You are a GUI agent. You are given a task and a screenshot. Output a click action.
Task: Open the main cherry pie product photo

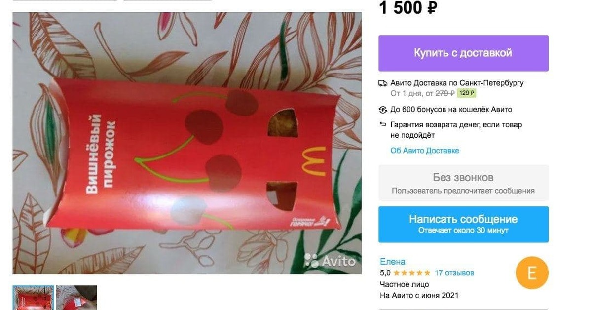(187, 143)
